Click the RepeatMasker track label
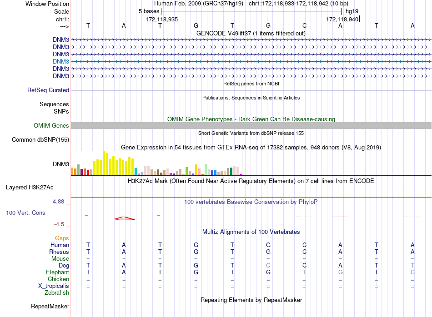The width and height of the screenshot is (432, 317). pyautogui.click(x=50, y=306)
